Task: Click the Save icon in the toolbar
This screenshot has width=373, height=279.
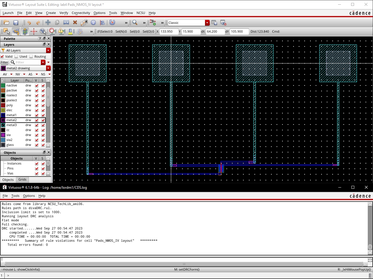Action: pos(16,23)
